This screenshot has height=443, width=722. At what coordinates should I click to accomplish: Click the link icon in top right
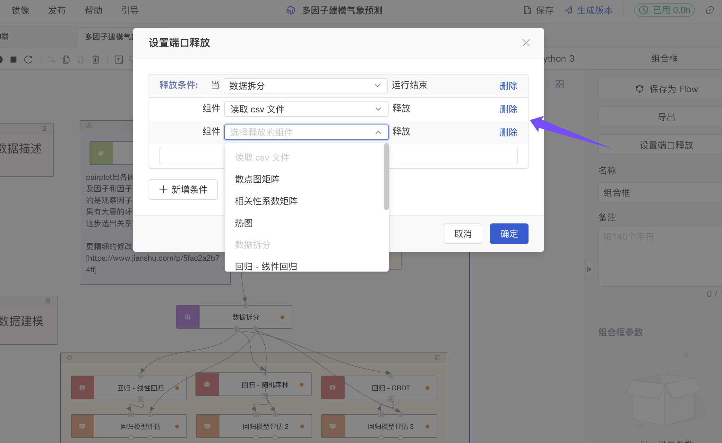(x=709, y=10)
